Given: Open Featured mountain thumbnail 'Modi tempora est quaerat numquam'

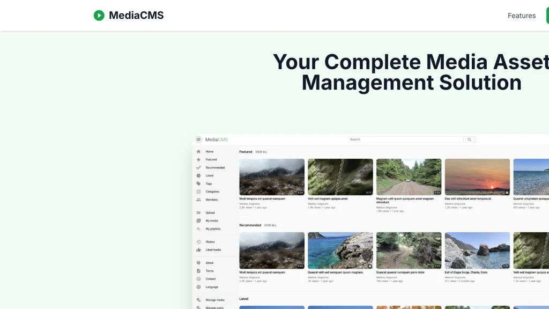Looking at the screenshot, I should [272, 177].
